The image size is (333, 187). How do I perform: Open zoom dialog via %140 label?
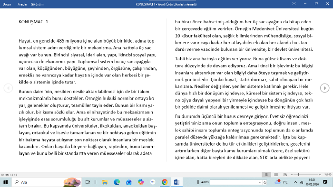coord(328,175)
